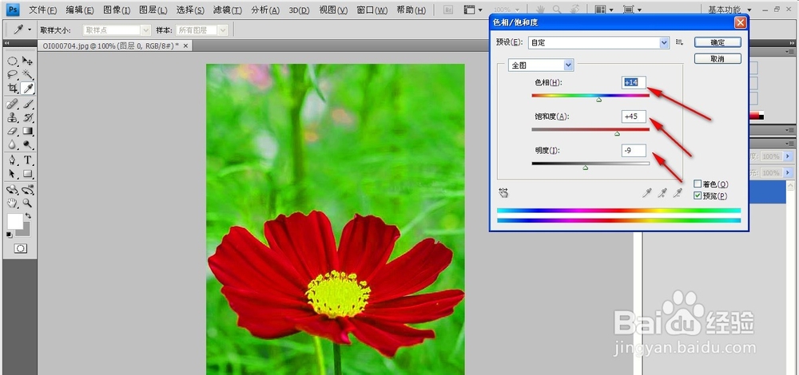Click the Add to Sample eyedropper
Viewport: 799px width, 375px height.
(662, 192)
